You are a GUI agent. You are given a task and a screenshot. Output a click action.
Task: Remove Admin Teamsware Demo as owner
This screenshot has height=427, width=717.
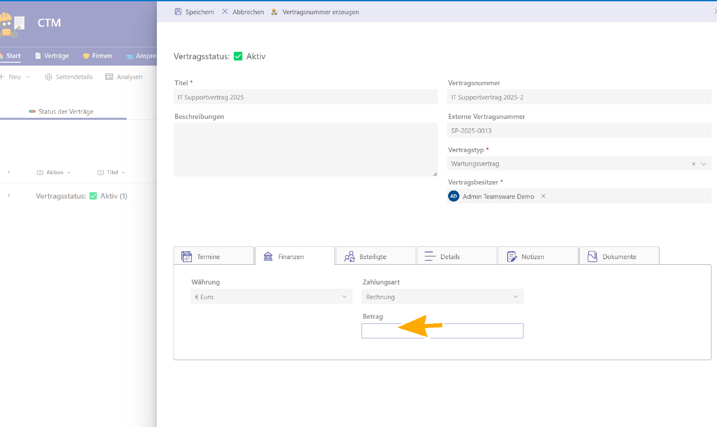[x=543, y=196]
